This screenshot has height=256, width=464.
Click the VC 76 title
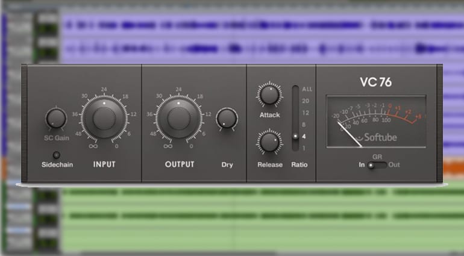pos(376,82)
